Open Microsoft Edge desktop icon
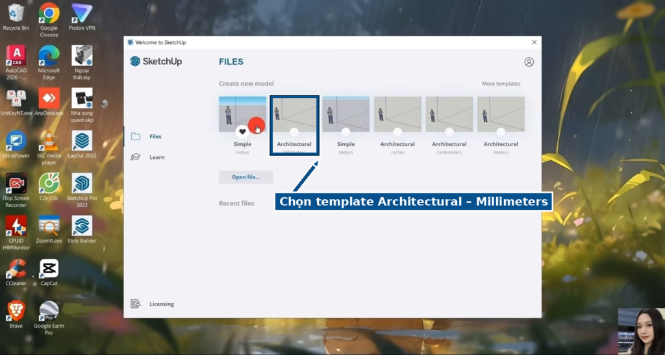Screen dimensions: 665x355 click(x=49, y=62)
